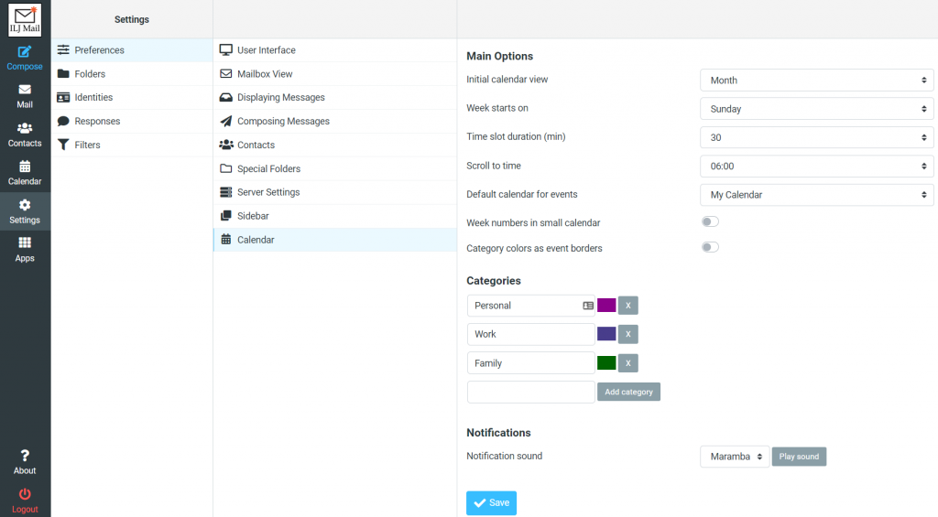This screenshot has height=517, width=938.
Task: Select the Settings gear in sidebar
Action: pyautogui.click(x=25, y=211)
